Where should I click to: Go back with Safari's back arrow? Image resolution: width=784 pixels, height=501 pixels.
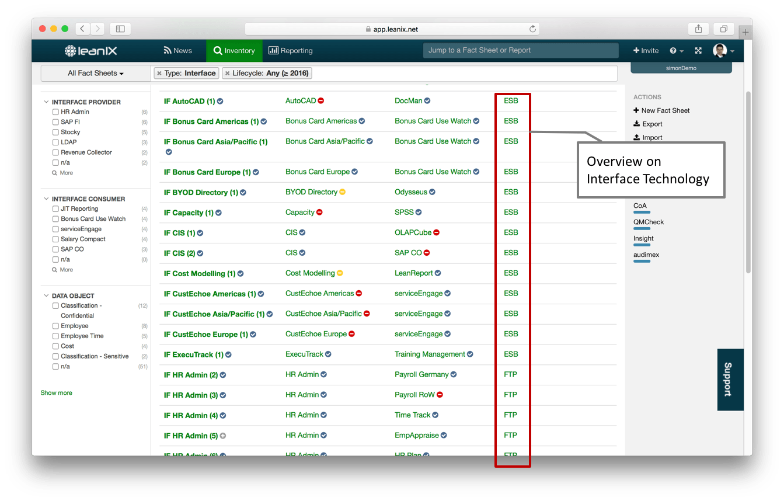(82, 29)
